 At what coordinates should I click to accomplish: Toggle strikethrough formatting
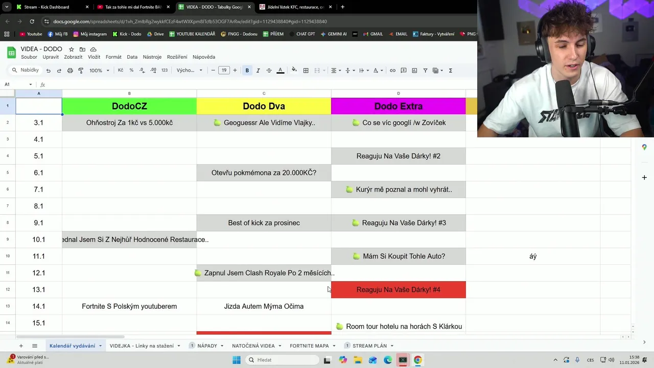pos(269,71)
